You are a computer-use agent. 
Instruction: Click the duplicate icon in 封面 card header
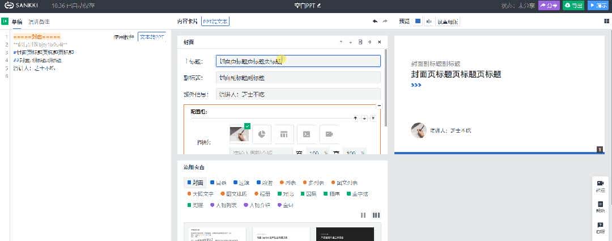[x=360, y=42]
